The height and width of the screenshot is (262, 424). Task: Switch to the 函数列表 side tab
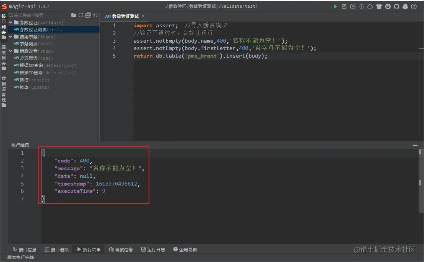point(4,58)
